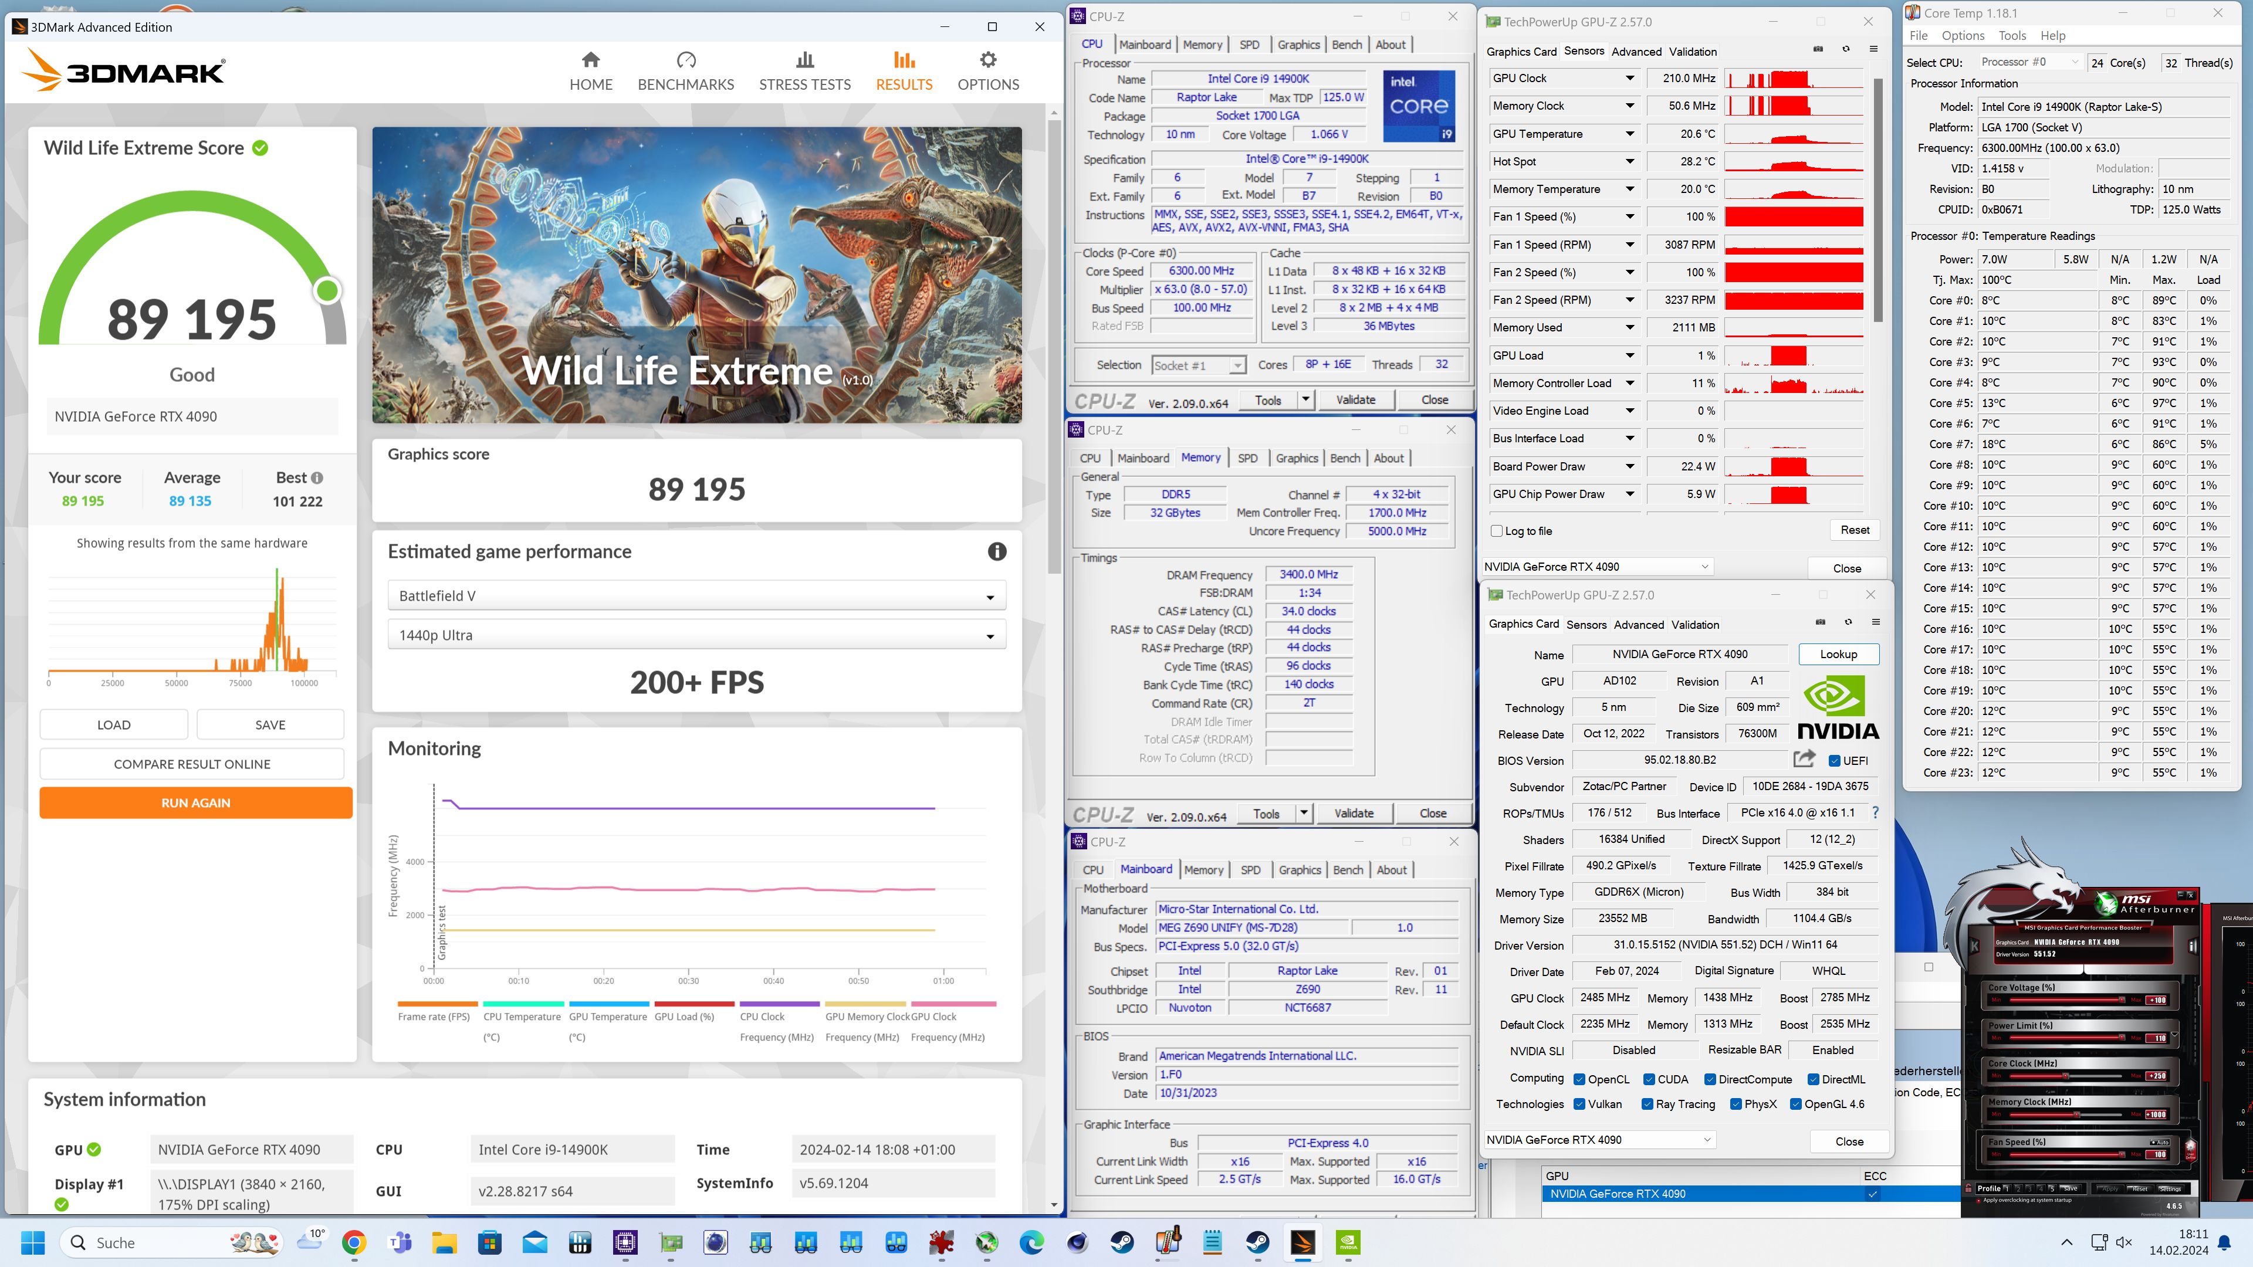The image size is (2253, 1267).
Task: Click Validate in the CPU-Z Memory window
Action: tap(1354, 813)
